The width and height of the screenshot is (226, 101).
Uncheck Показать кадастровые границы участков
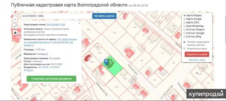[x=184, y=42]
